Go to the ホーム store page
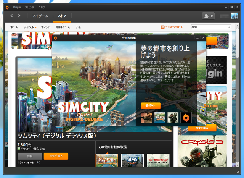 [14, 27]
